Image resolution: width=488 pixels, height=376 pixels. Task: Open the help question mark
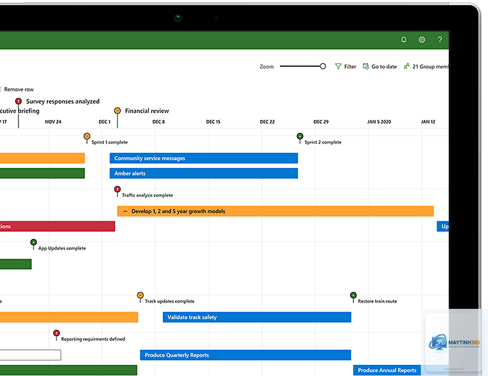[x=440, y=40]
